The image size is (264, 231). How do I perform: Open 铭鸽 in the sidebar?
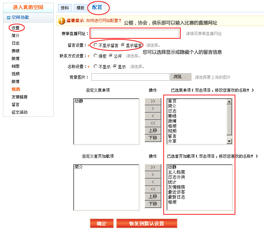[x=16, y=89]
